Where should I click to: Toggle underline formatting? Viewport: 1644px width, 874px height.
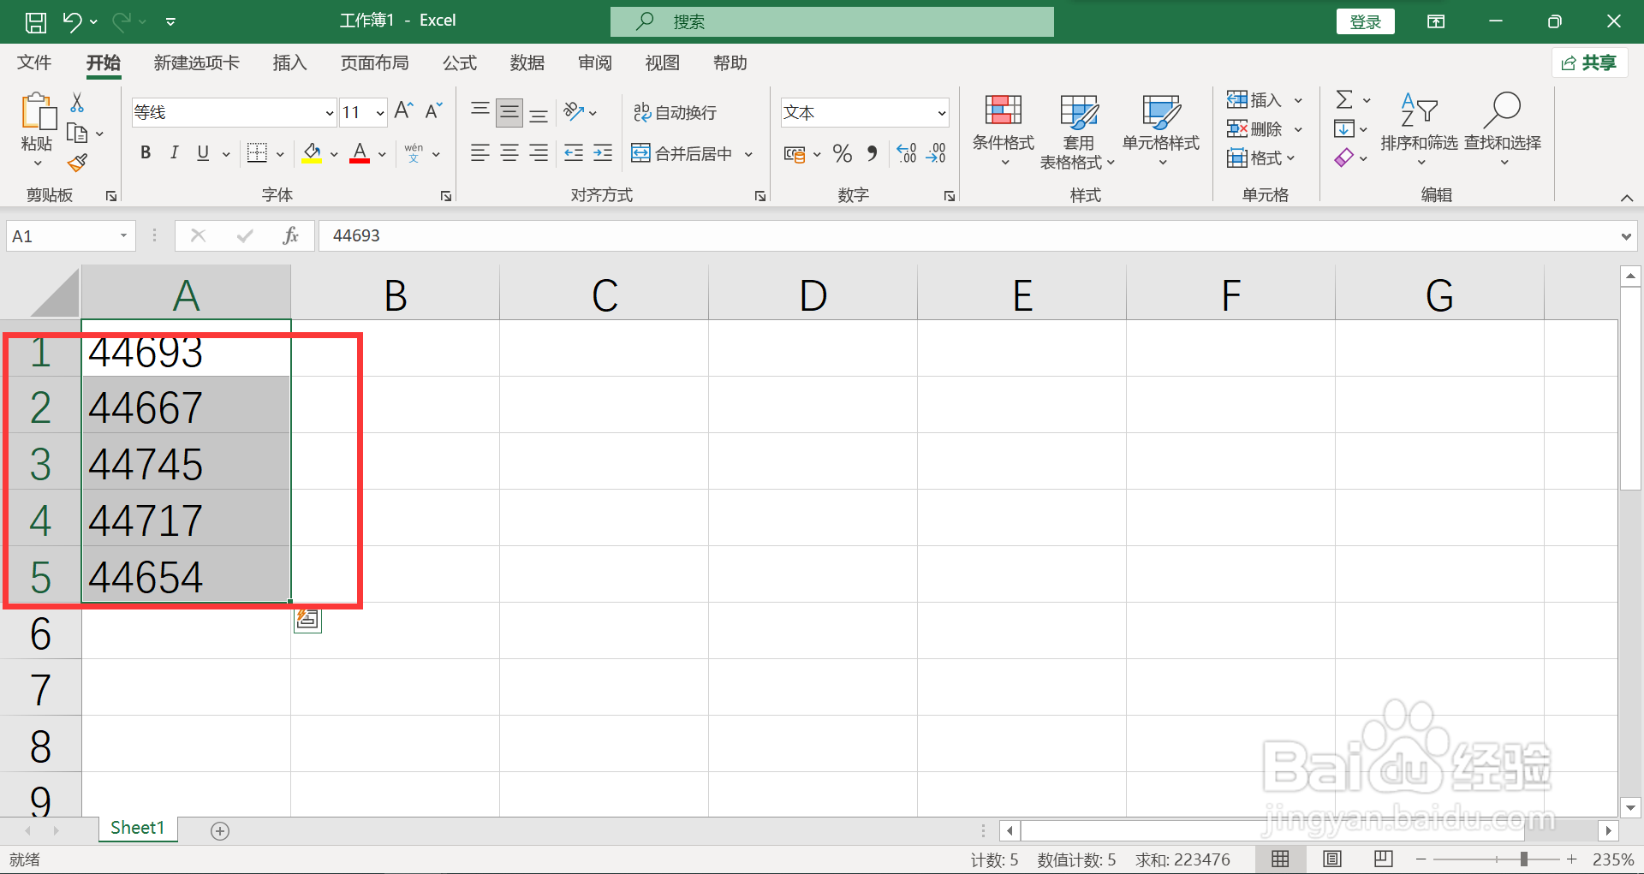[x=203, y=153]
